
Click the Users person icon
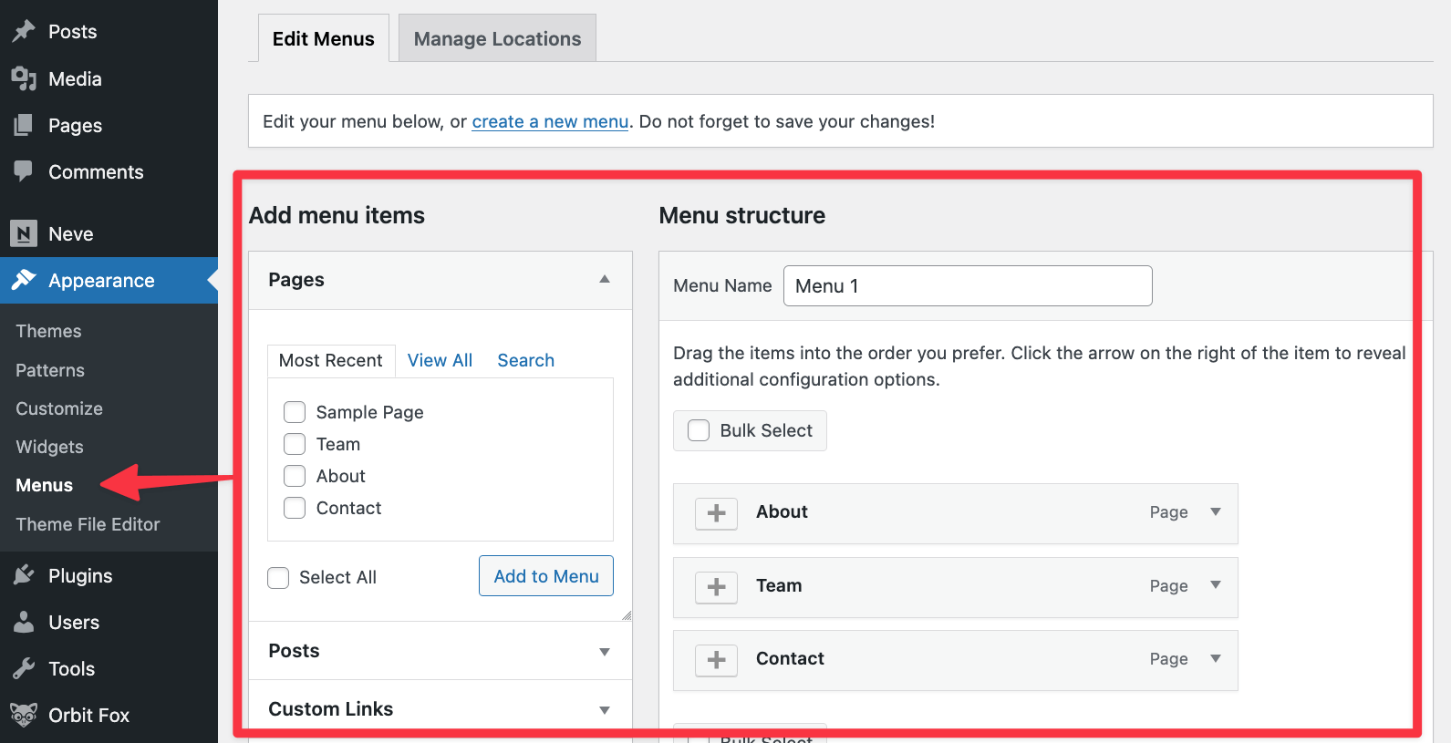coord(24,623)
